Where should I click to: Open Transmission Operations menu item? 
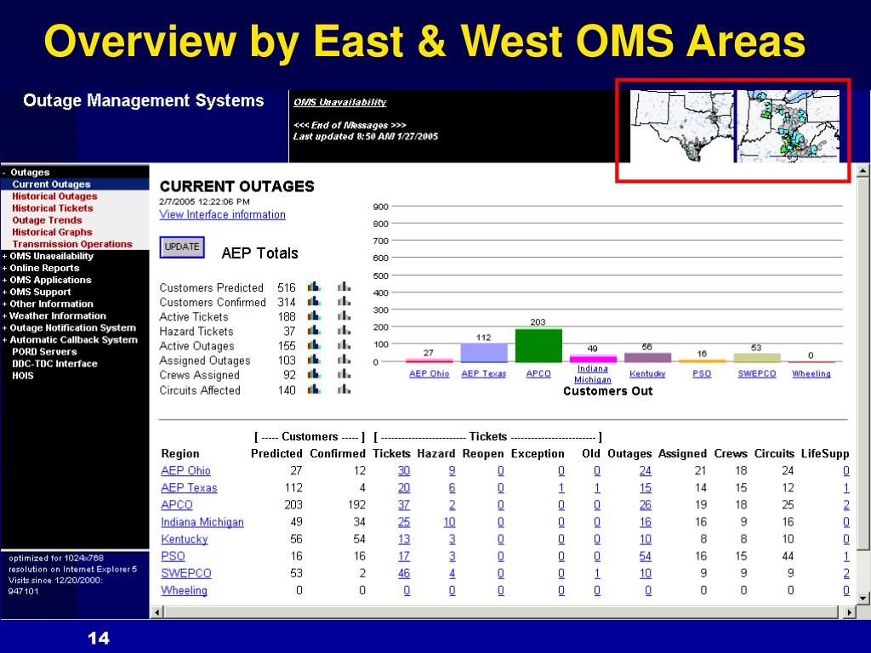[72, 244]
